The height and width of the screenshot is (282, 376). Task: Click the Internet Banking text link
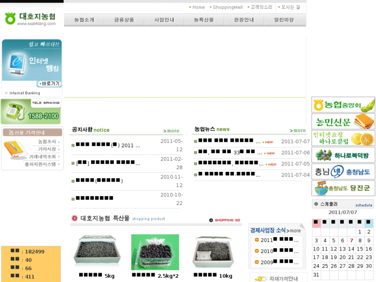pos(25,93)
